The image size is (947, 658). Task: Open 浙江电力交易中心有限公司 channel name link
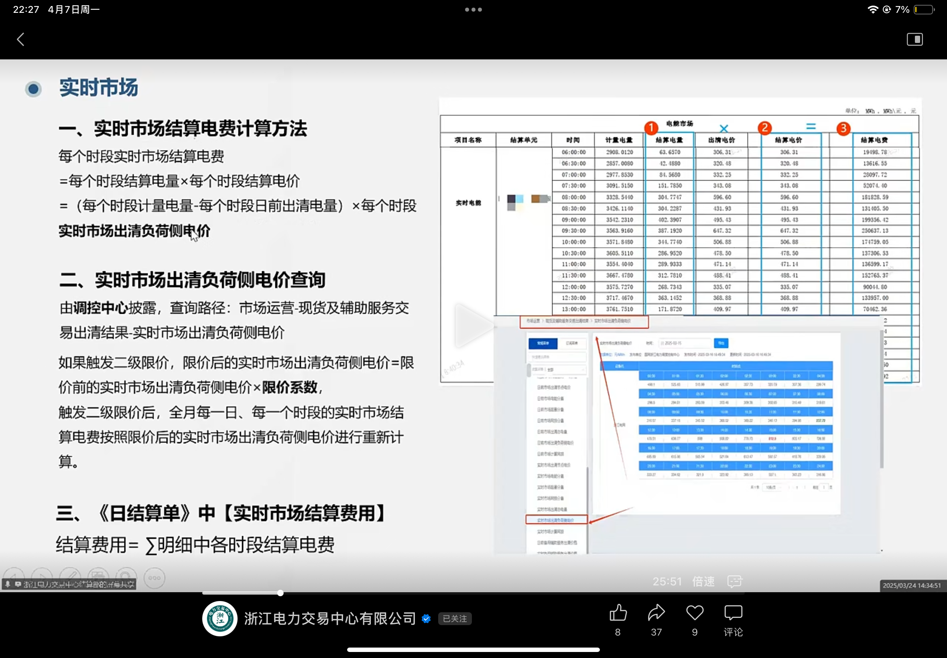[x=330, y=619]
